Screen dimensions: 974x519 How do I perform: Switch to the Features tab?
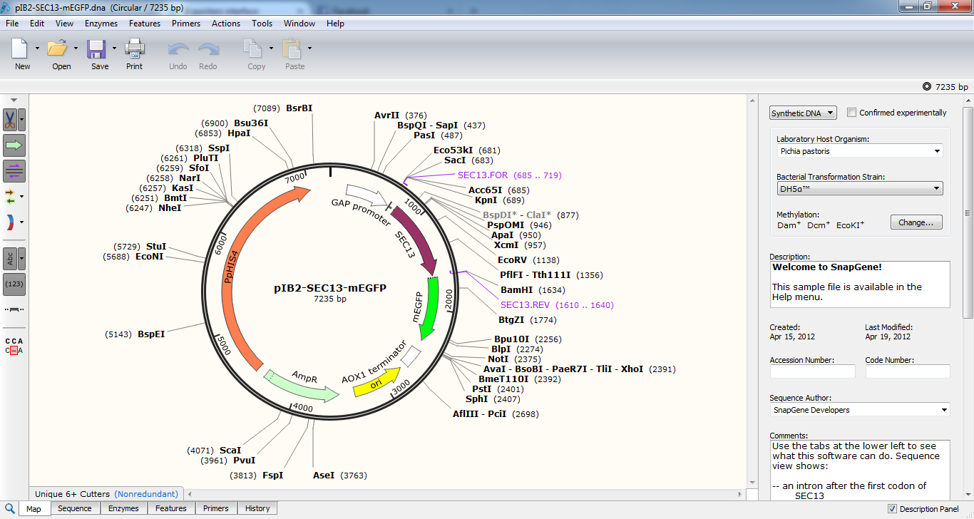click(x=171, y=508)
